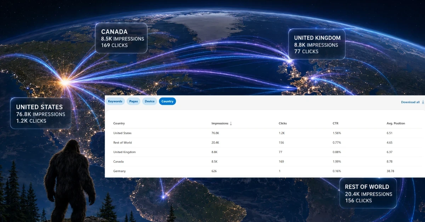Switch to the Keywords tab
The image size is (425, 222).
pos(115,101)
